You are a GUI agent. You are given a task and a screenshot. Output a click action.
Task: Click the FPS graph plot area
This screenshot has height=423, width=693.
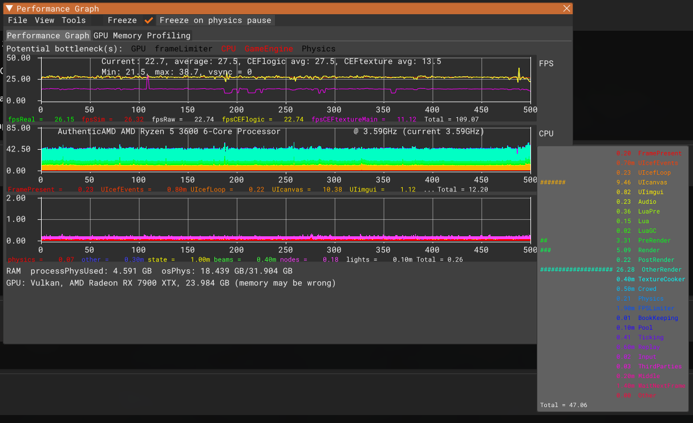(x=286, y=79)
